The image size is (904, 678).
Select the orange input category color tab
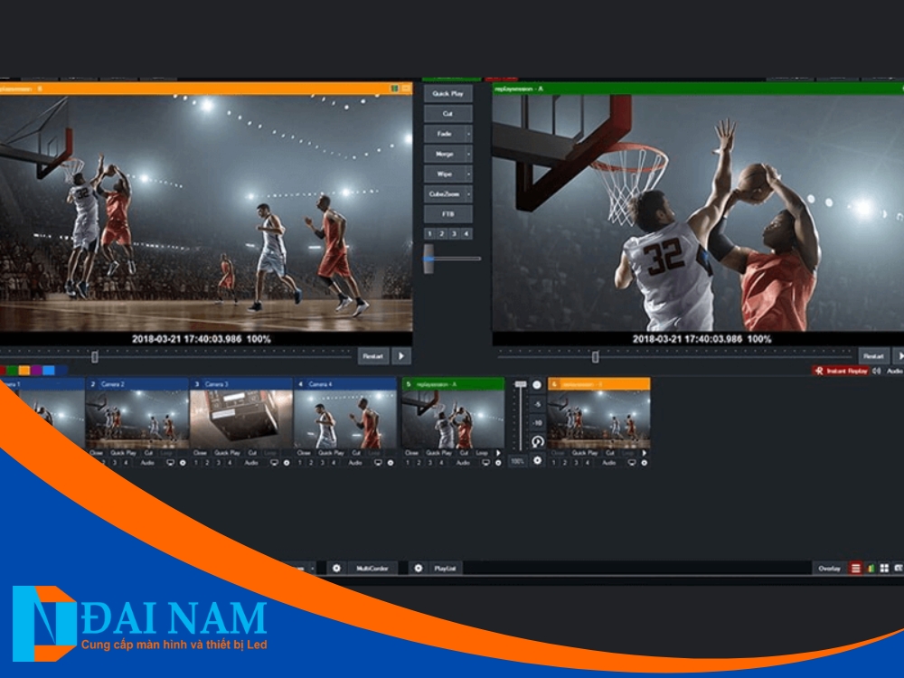[25, 370]
